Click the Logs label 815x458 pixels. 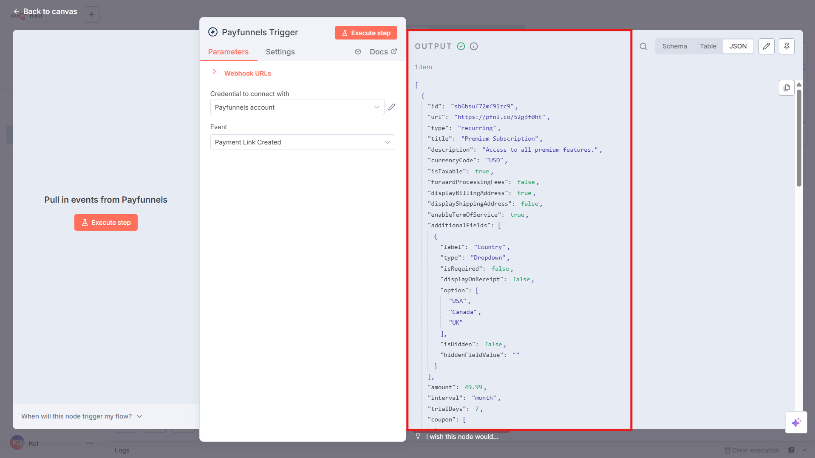click(122, 450)
